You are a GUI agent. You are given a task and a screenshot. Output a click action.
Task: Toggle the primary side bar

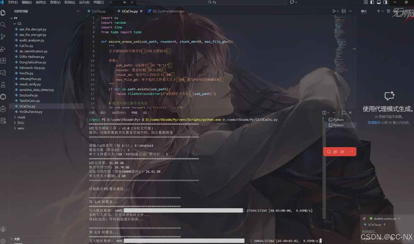(372, 2)
